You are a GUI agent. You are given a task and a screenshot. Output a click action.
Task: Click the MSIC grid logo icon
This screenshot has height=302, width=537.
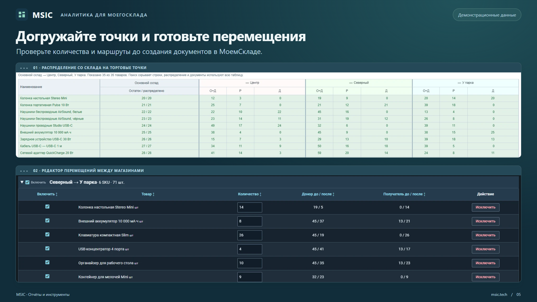coord(22,15)
